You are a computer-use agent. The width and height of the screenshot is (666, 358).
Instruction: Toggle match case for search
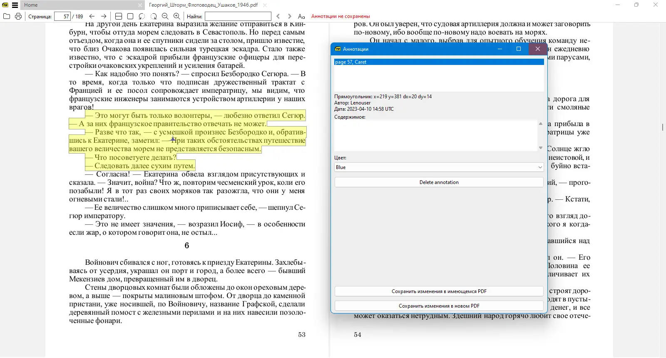[x=301, y=16]
